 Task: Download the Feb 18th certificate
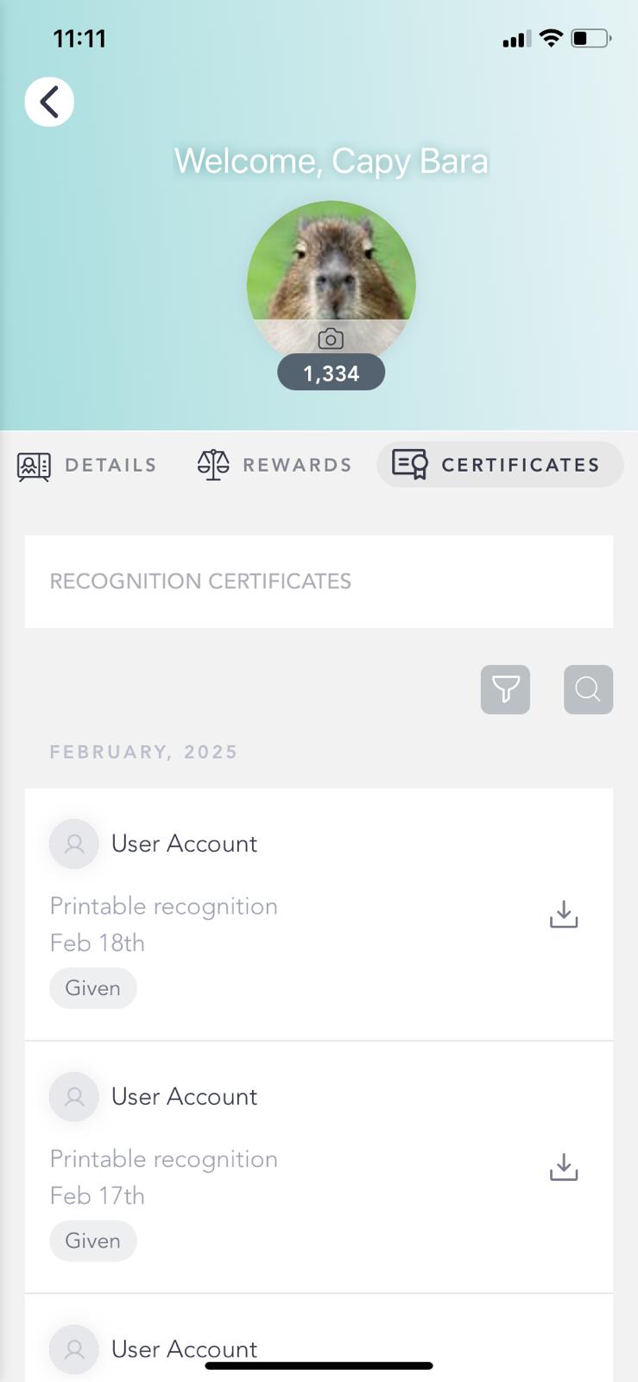(564, 914)
